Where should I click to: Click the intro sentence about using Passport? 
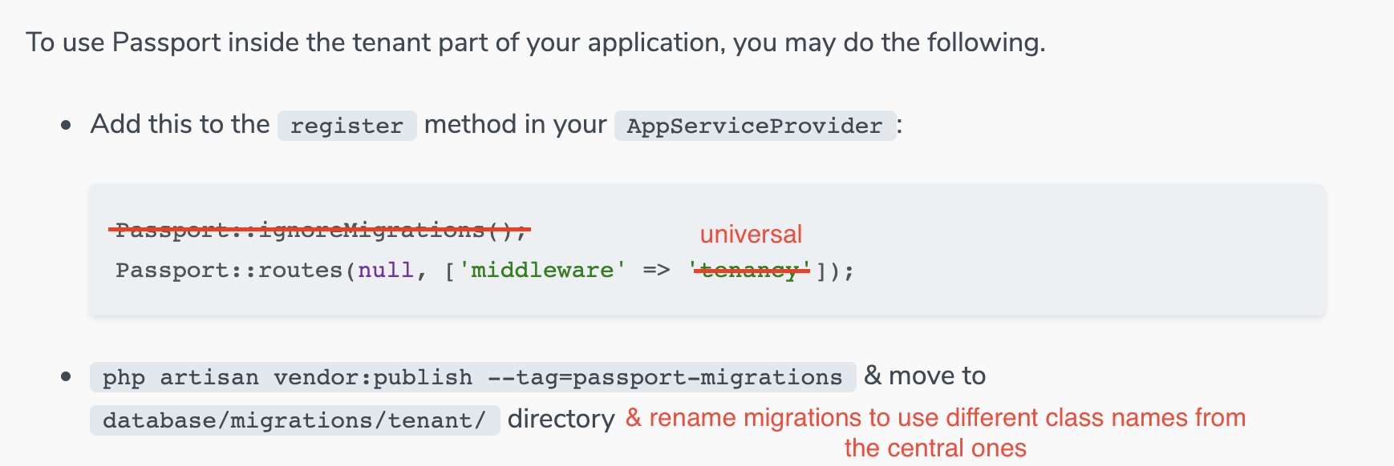pyautogui.click(x=535, y=42)
